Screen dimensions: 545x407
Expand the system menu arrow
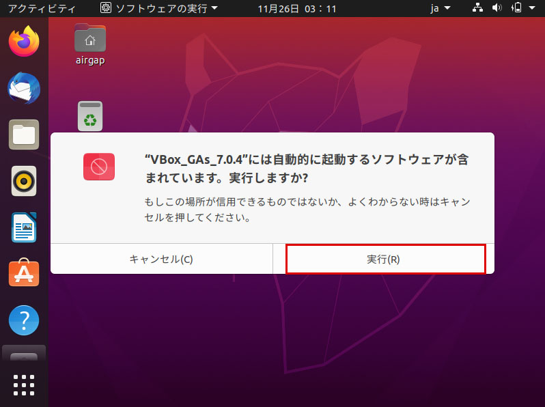(x=532, y=8)
